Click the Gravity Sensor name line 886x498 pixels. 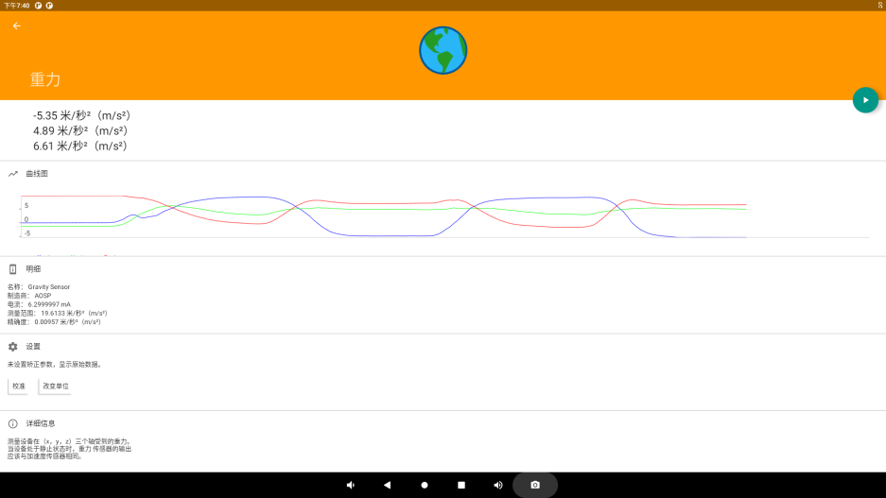click(39, 287)
